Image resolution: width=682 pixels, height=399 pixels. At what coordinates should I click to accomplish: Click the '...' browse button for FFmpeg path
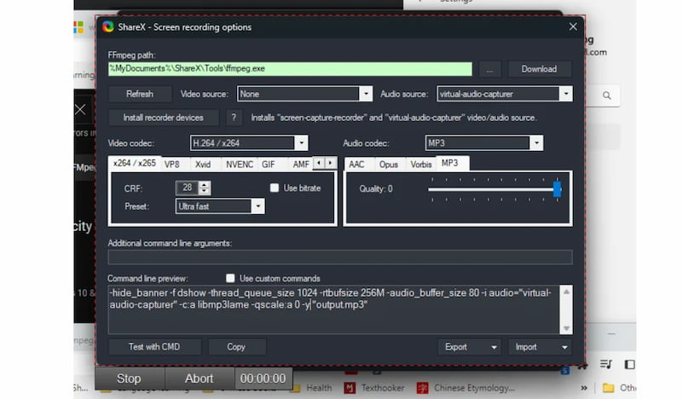488,69
